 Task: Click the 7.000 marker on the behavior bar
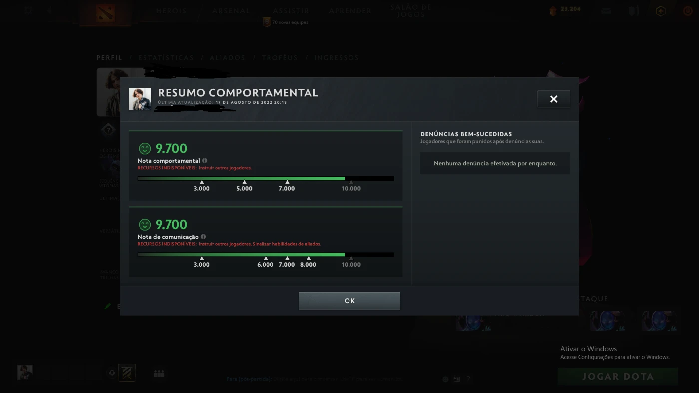point(287,186)
